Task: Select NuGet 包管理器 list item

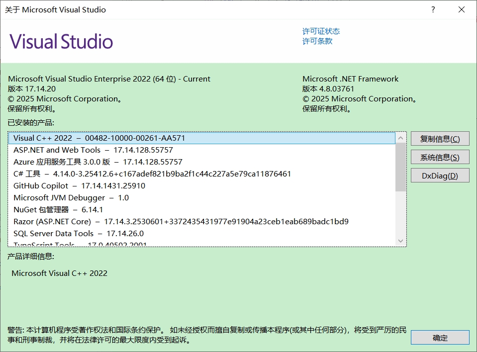Action: [x=58, y=210]
